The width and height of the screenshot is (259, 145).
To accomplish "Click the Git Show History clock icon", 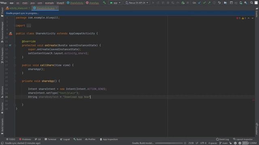I will [214, 3].
